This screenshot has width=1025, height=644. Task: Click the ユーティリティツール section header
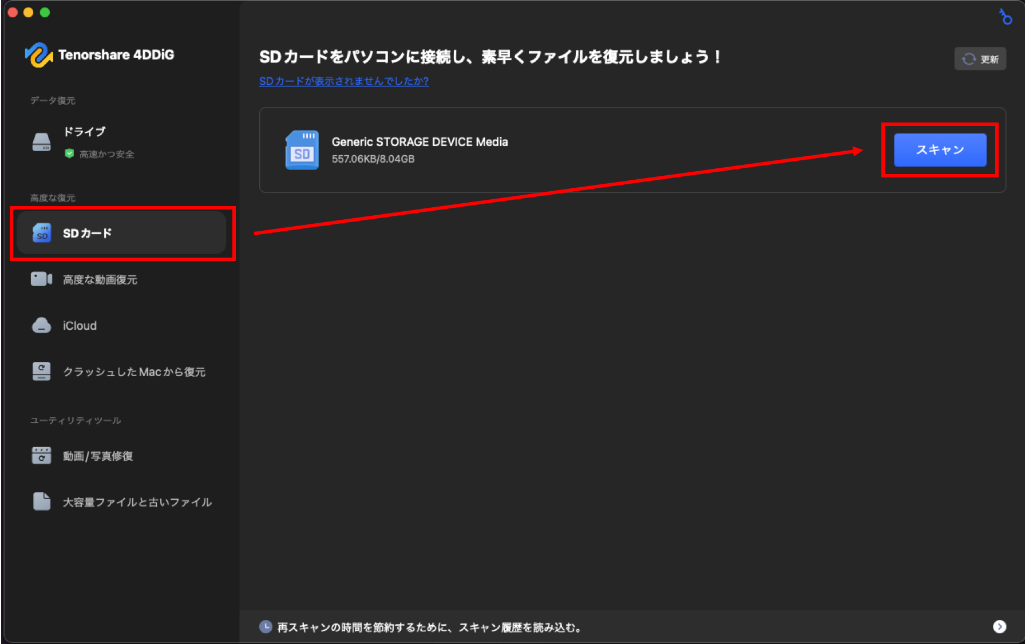pyautogui.click(x=76, y=421)
